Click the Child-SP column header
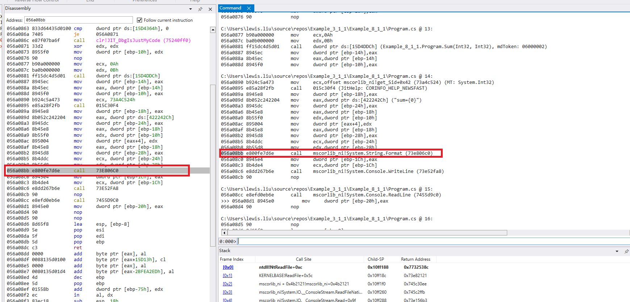630x302 pixels. (x=376, y=259)
